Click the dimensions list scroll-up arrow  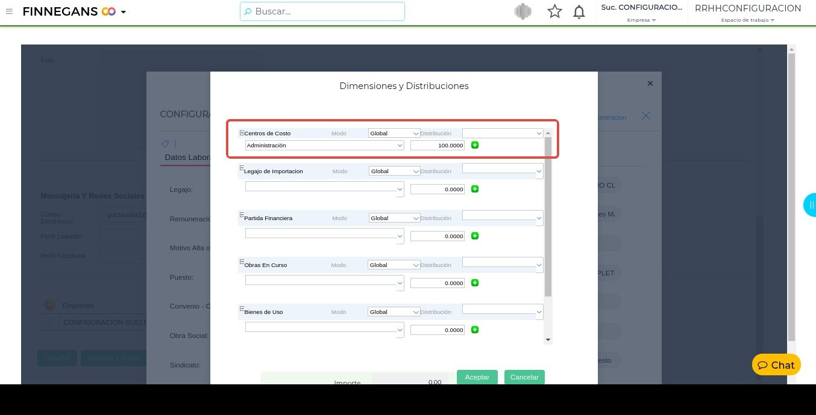(x=548, y=133)
